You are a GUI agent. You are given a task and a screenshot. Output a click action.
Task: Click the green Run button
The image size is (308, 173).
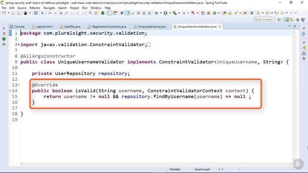166,13
